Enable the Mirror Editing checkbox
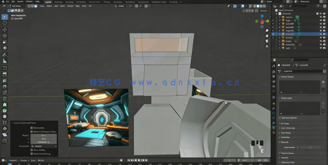 pos(32,150)
